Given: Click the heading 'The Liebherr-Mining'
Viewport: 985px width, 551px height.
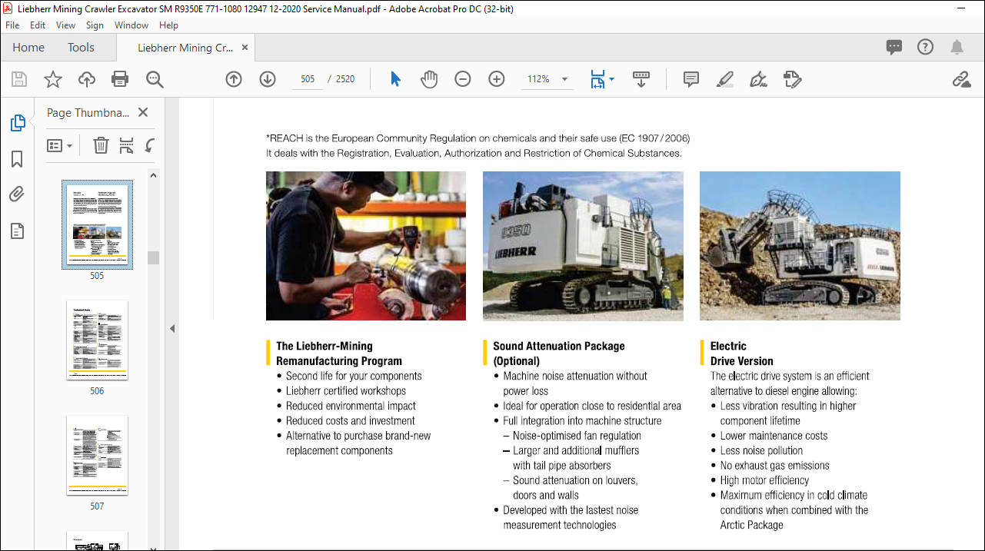Looking at the screenshot, I should click(324, 346).
